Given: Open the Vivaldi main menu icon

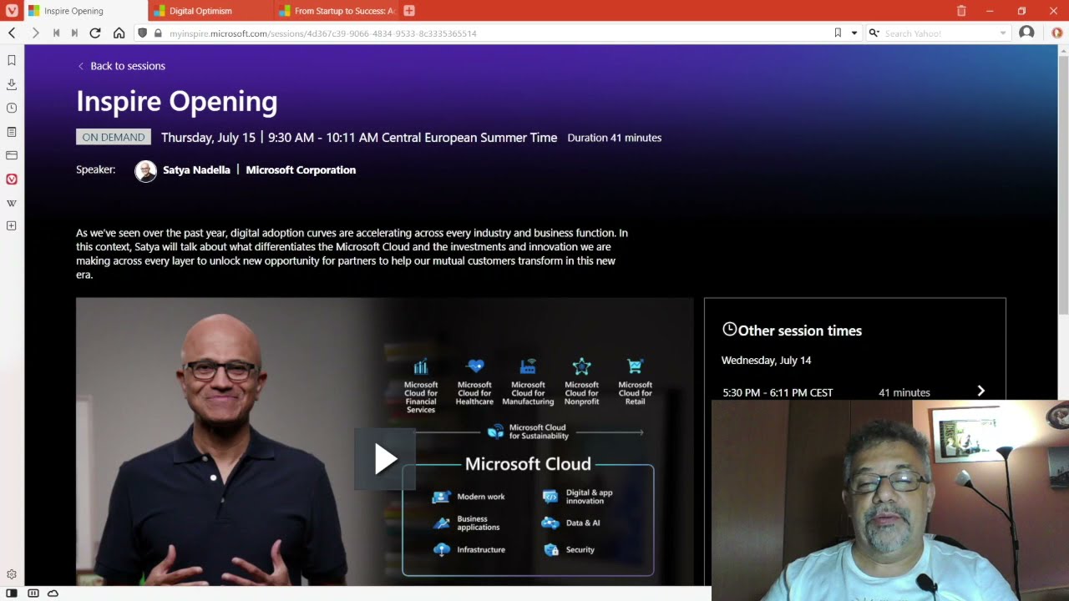Looking at the screenshot, I should [12, 11].
